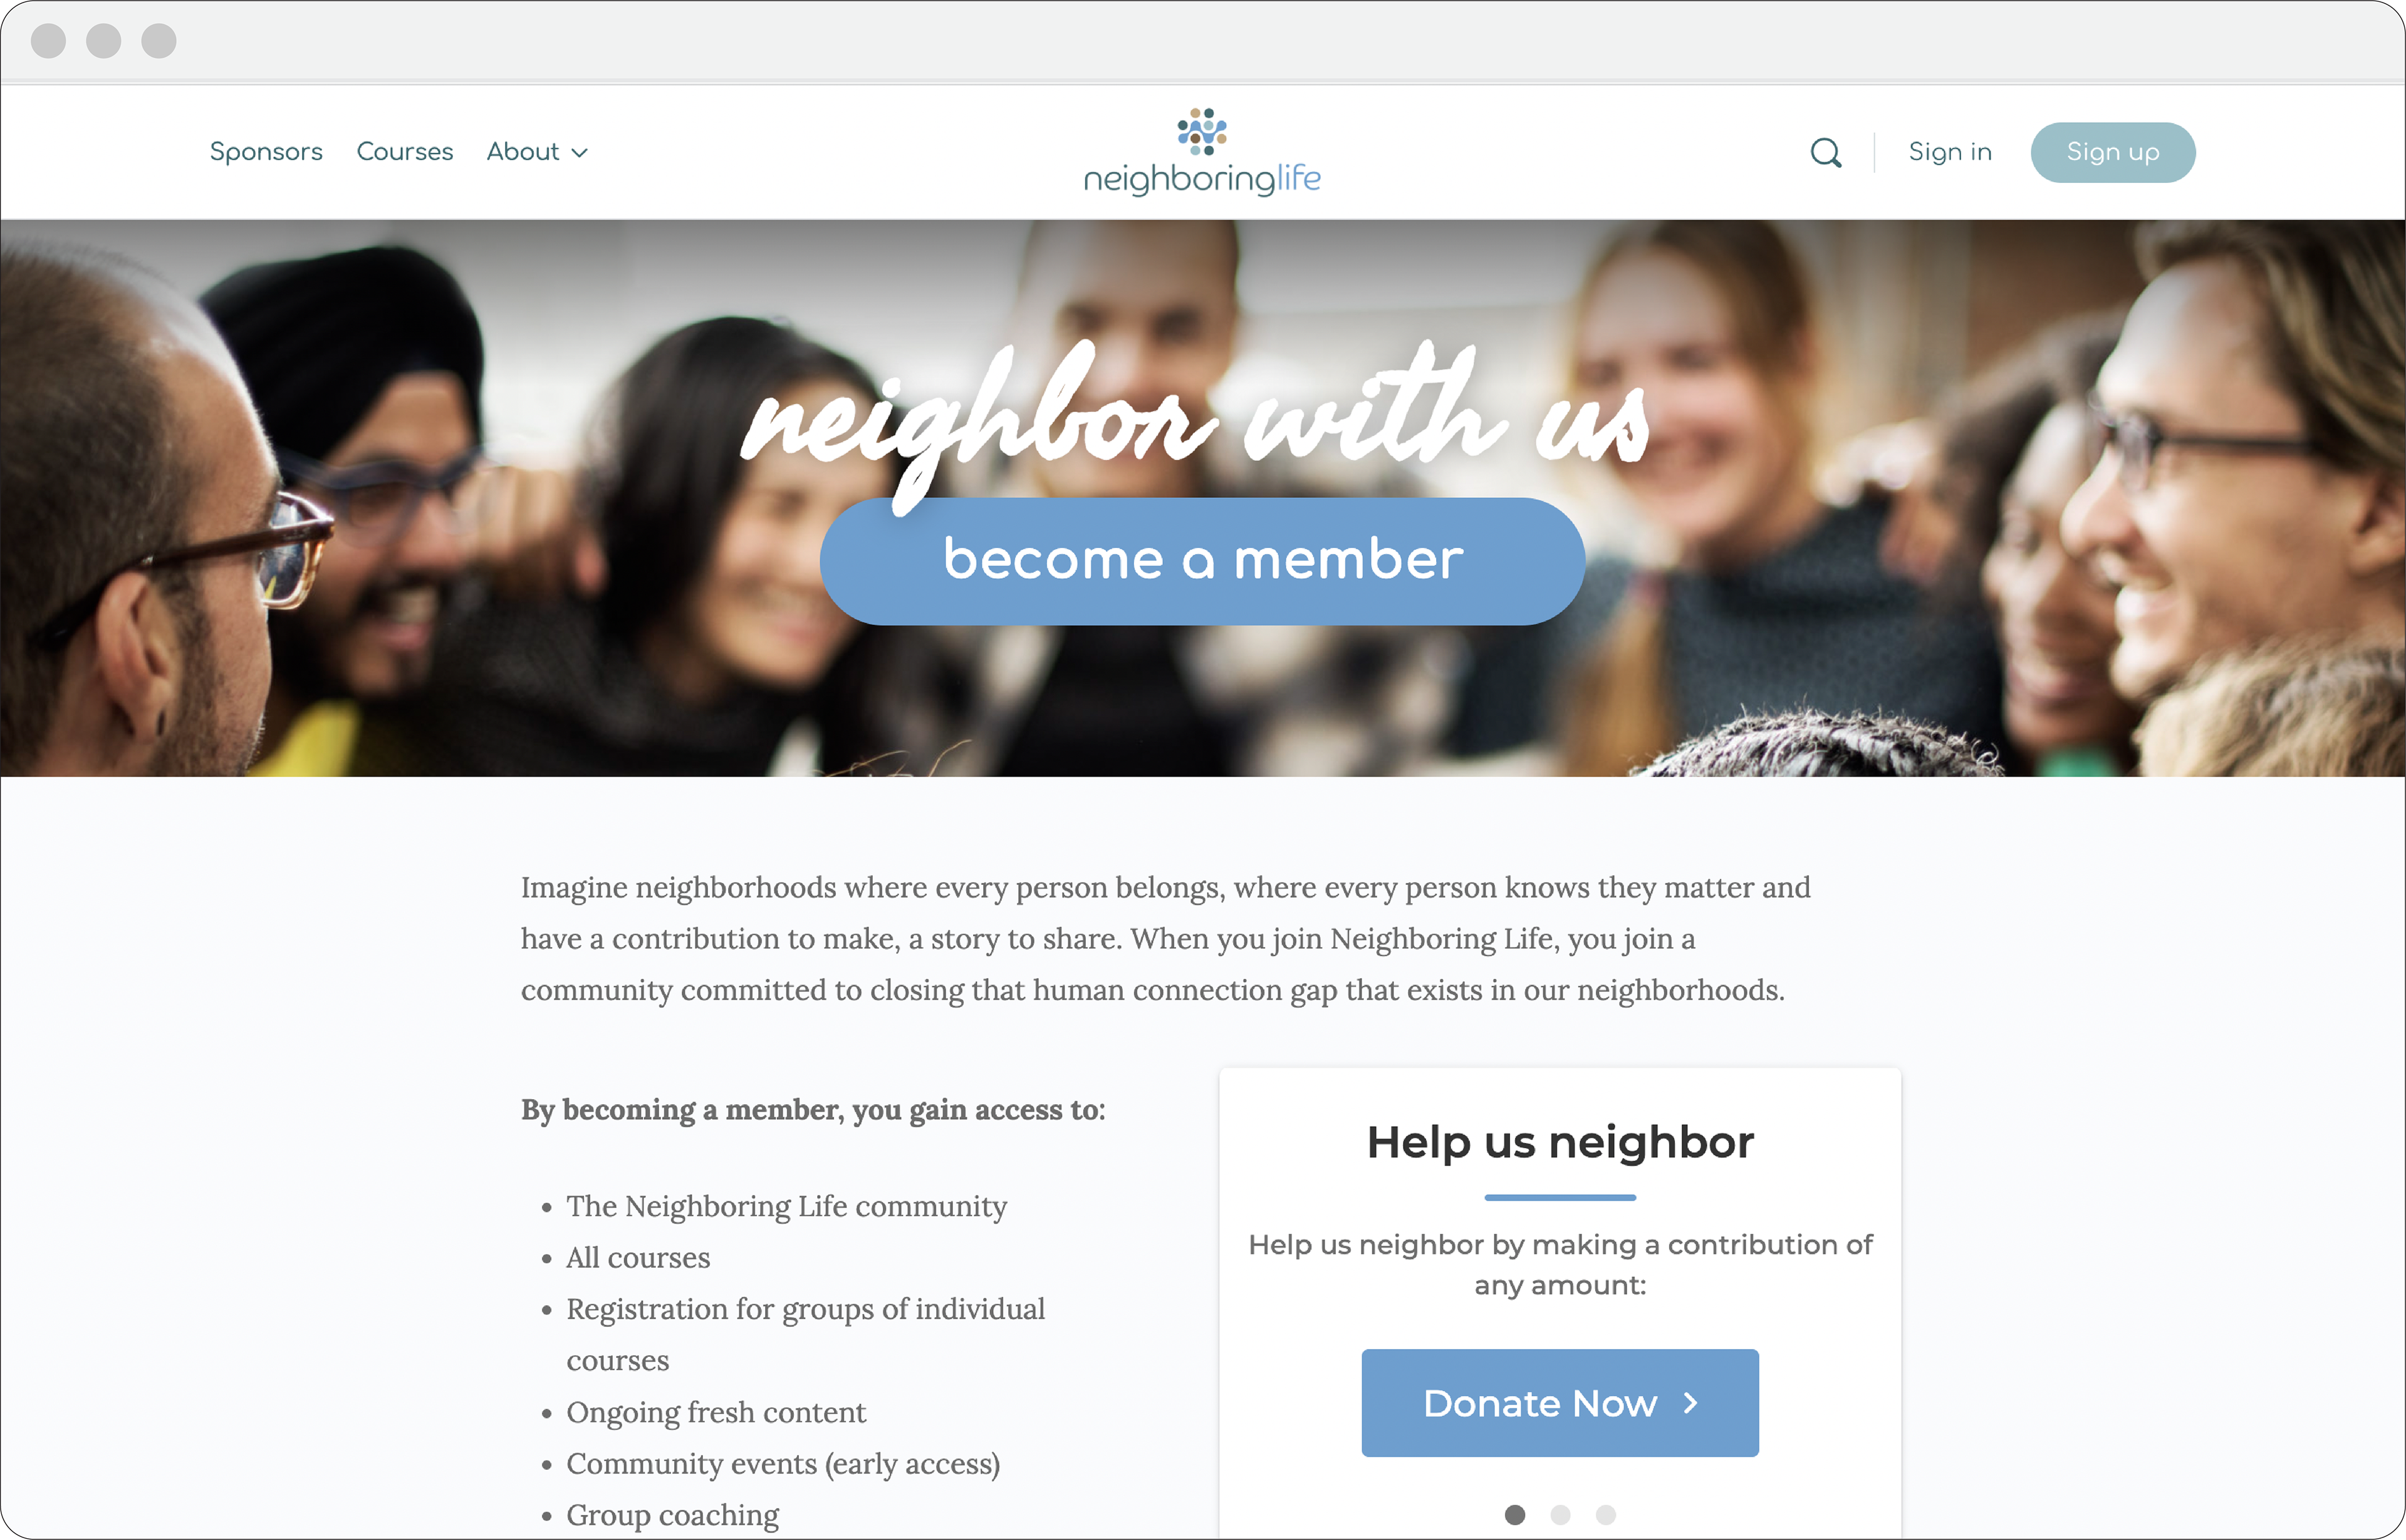Click the neighboringlife dotted logo emblem
Screen dimensions: 2406x1540
1202,131
